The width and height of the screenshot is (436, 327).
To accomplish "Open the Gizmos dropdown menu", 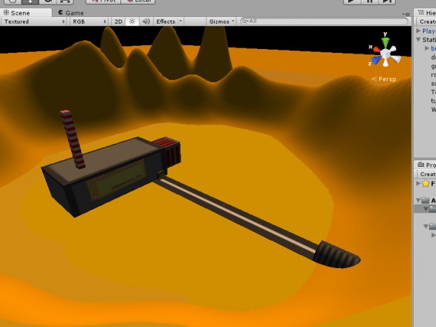I will coord(221,22).
